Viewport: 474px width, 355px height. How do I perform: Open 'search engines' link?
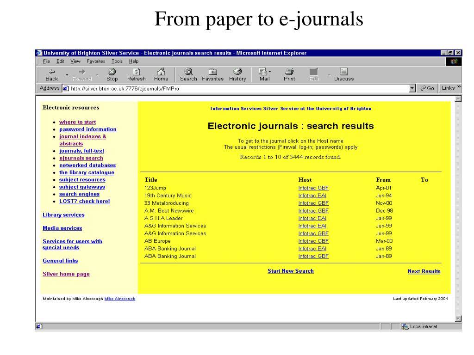coord(79,194)
